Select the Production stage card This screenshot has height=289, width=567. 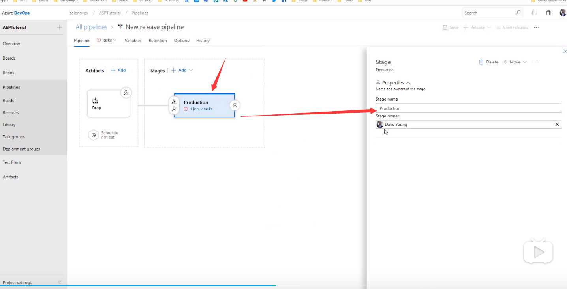[205, 105]
